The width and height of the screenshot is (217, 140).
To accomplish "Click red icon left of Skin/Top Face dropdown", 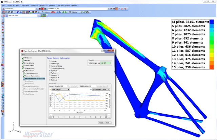I will [4, 16].
